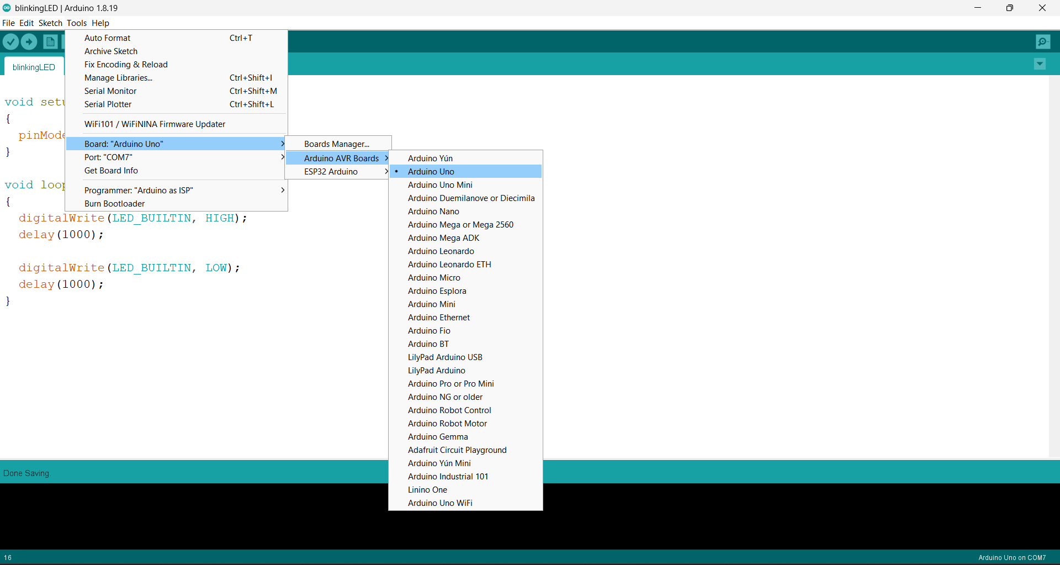Choose Auto Format from Tools menu
This screenshot has width=1060, height=565.
point(177,38)
